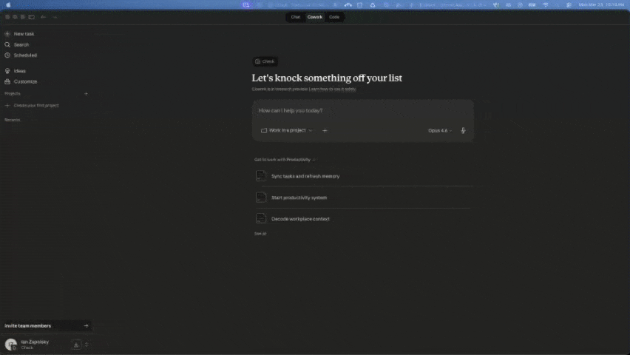Open the Customize section
This screenshot has width=630, height=355.
(21, 81)
